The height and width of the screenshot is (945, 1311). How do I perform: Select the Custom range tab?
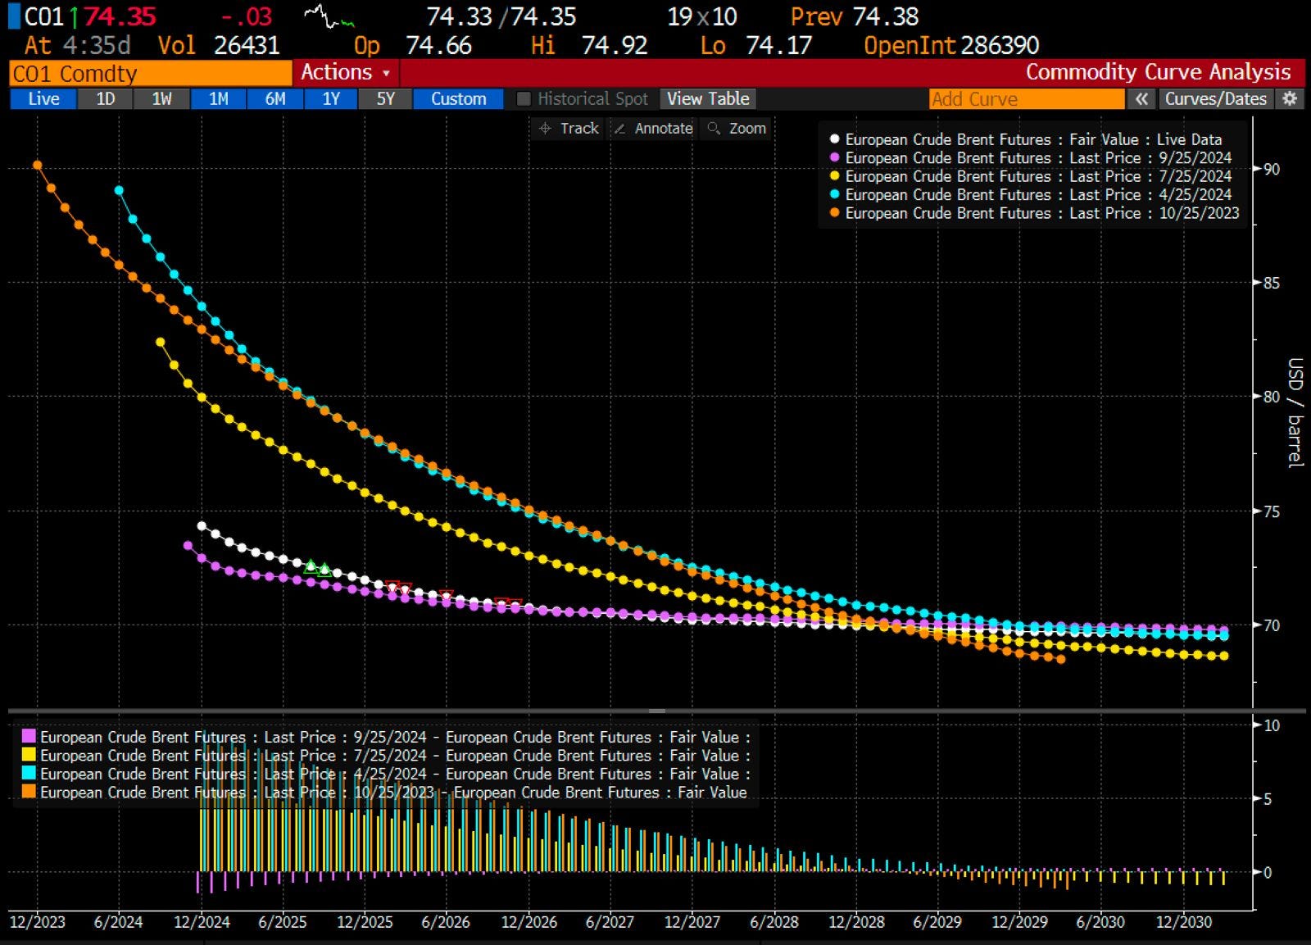pyautogui.click(x=459, y=98)
